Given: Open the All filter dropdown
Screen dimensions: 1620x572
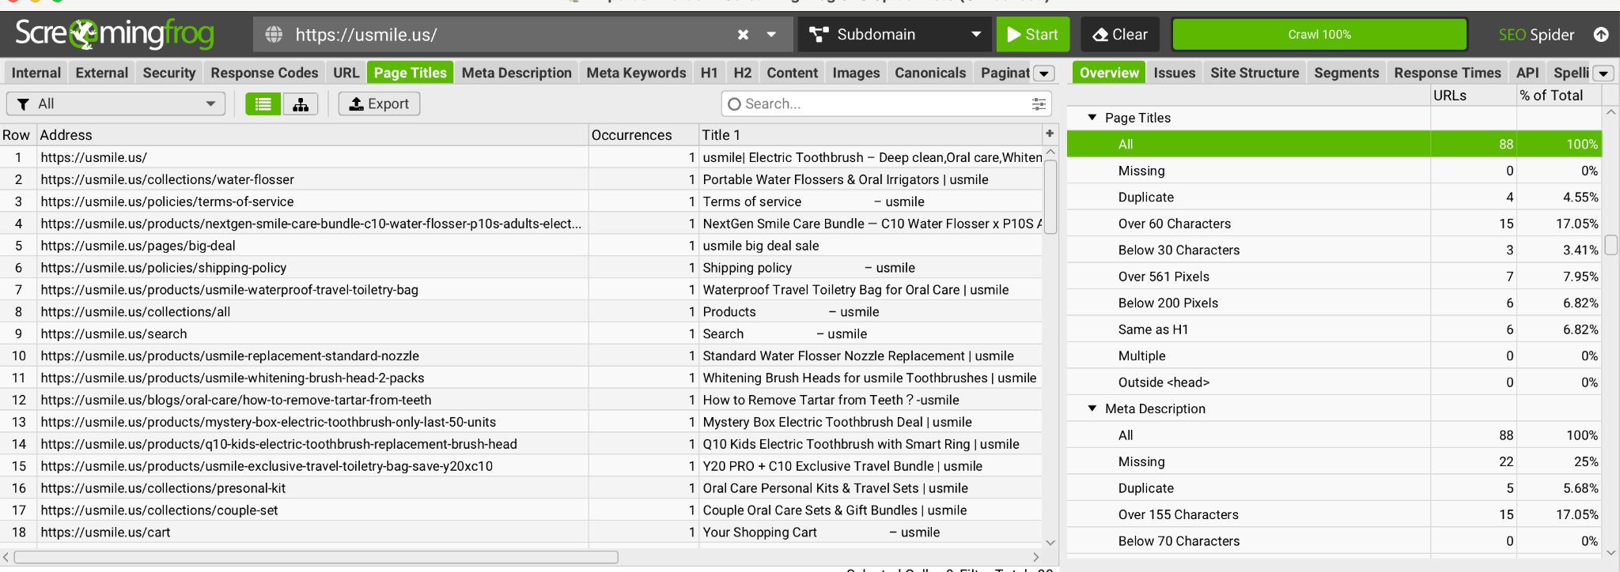Looking at the screenshot, I should point(116,103).
